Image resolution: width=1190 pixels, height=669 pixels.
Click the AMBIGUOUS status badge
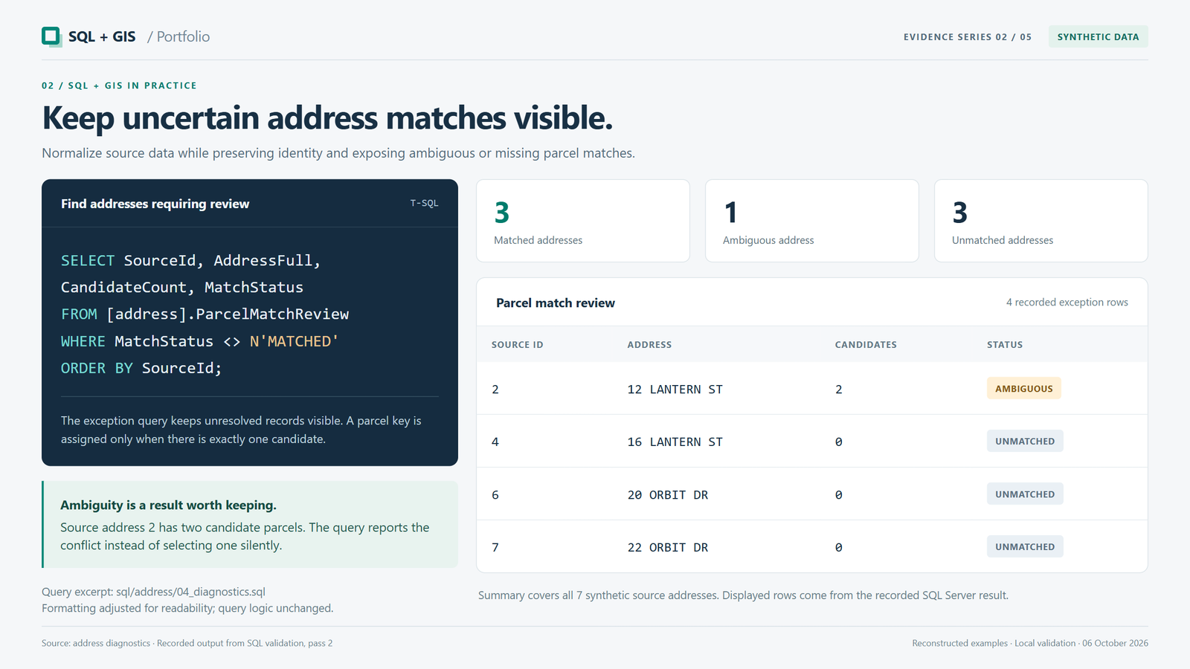(1024, 389)
